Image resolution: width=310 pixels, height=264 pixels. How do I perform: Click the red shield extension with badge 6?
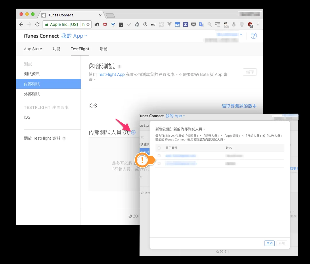point(250,25)
